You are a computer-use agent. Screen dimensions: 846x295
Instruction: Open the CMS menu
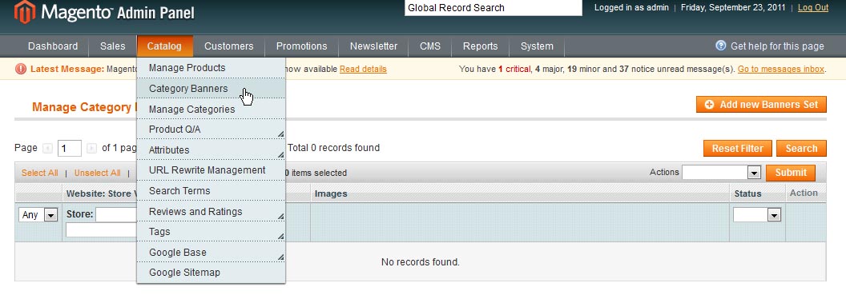coord(430,46)
